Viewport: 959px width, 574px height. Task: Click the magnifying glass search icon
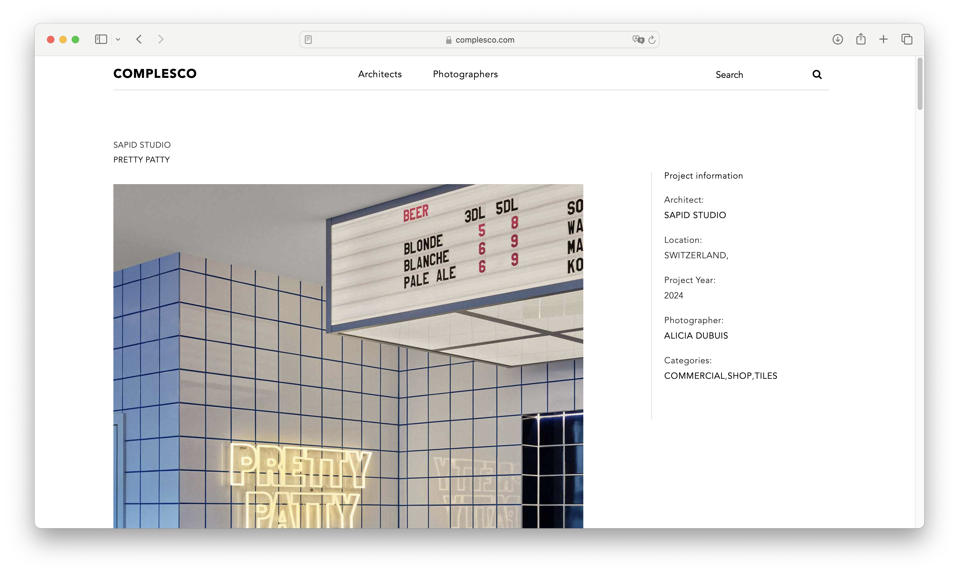[817, 74]
